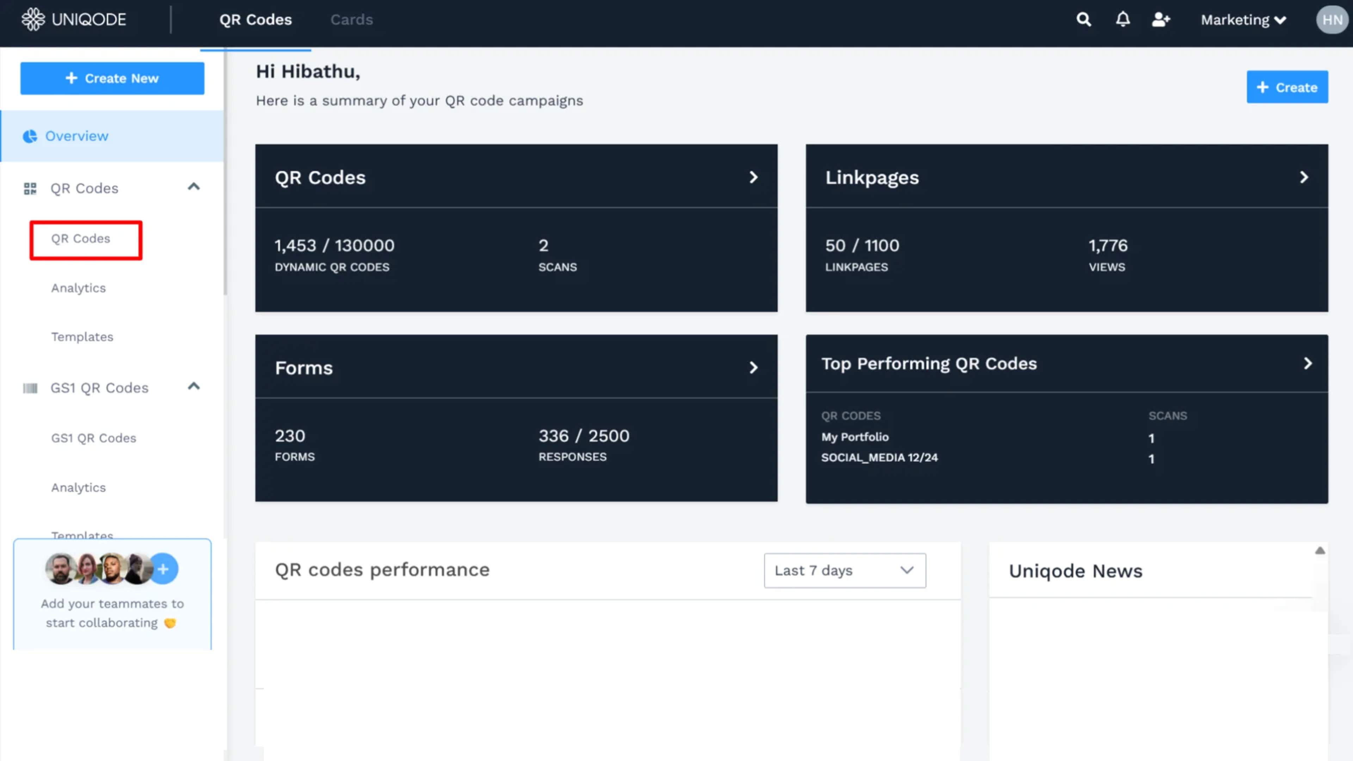Click the Uniqode logo
This screenshot has width=1353, height=761.
(x=74, y=19)
